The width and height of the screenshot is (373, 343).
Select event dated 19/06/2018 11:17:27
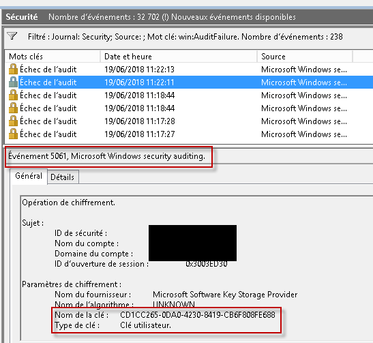[x=140, y=134]
